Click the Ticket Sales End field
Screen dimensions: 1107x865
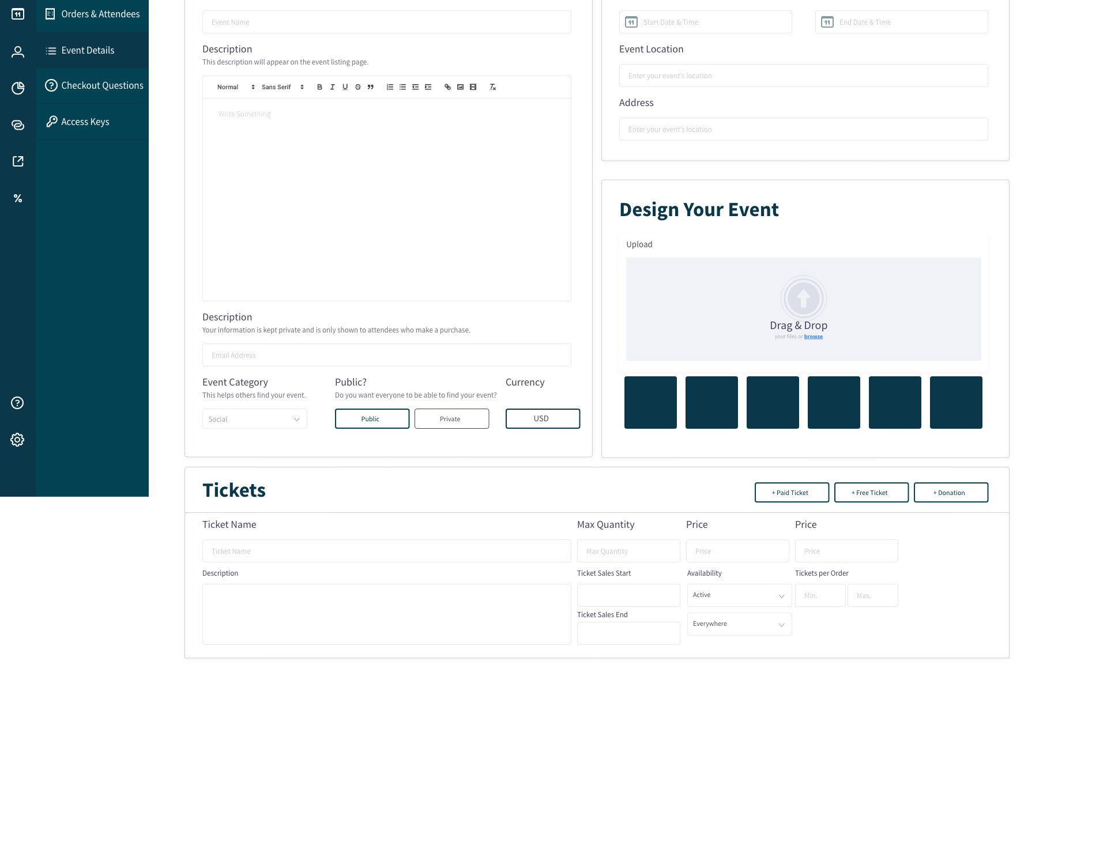tap(628, 633)
